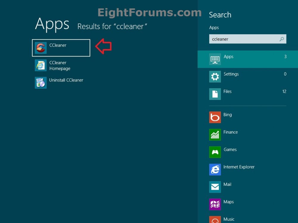Click the Results for "ccleaner" text

coord(112,26)
